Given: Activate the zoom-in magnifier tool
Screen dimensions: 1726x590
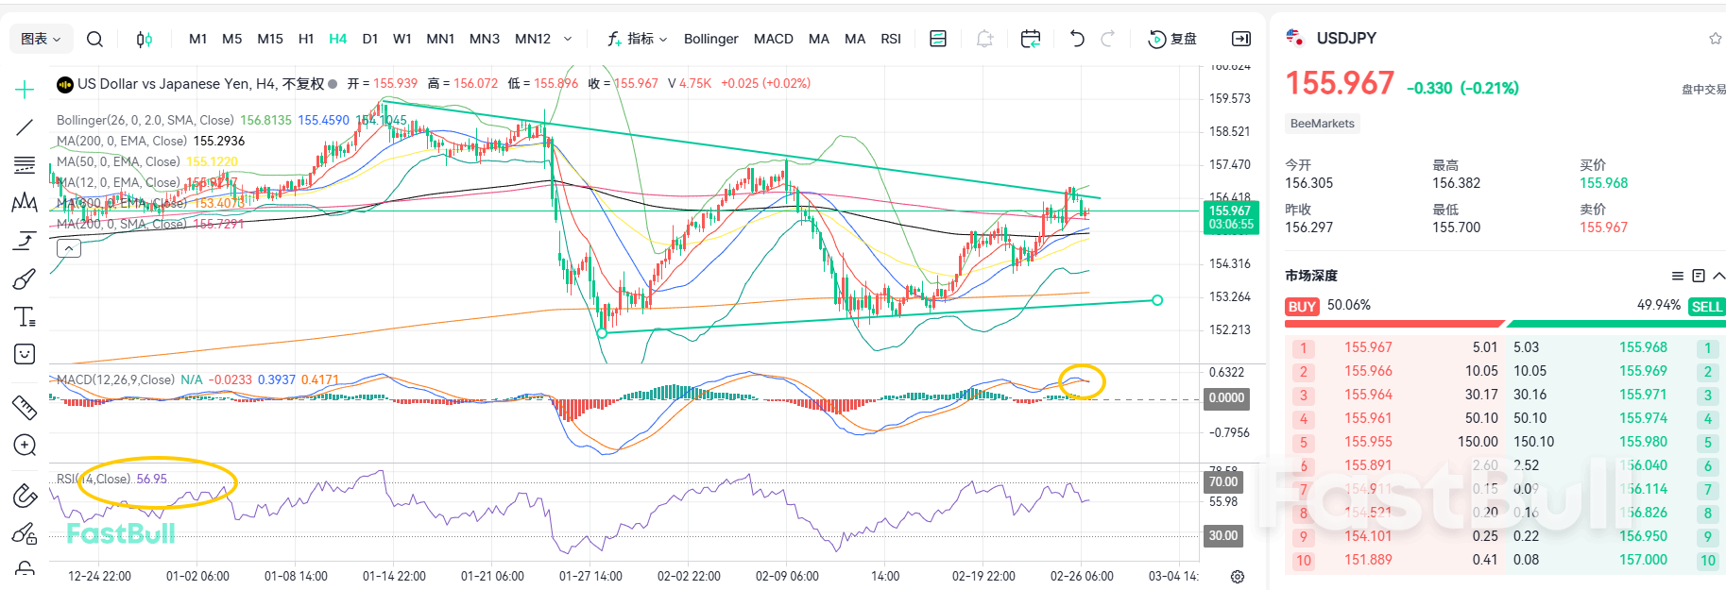Looking at the screenshot, I should coord(25,445).
